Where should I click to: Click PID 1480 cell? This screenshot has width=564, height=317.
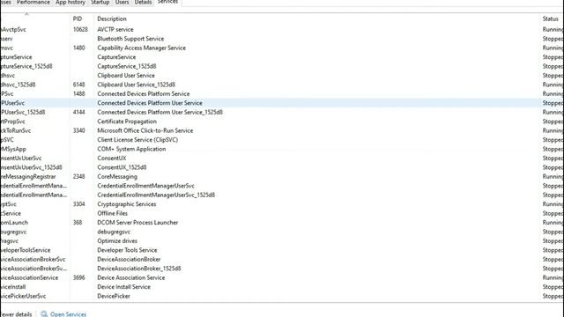[78, 48]
